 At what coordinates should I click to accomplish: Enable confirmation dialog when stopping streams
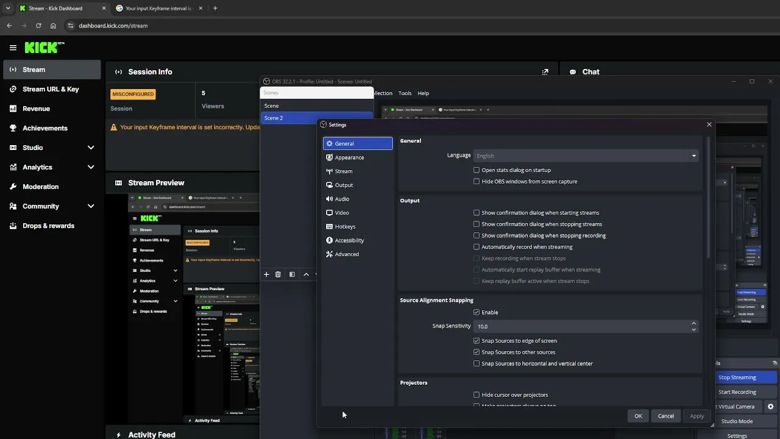click(477, 224)
